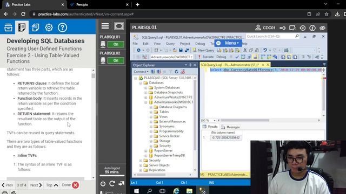
Task: Click the Parse checkmark icon
Action: click(x=237, y=57)
